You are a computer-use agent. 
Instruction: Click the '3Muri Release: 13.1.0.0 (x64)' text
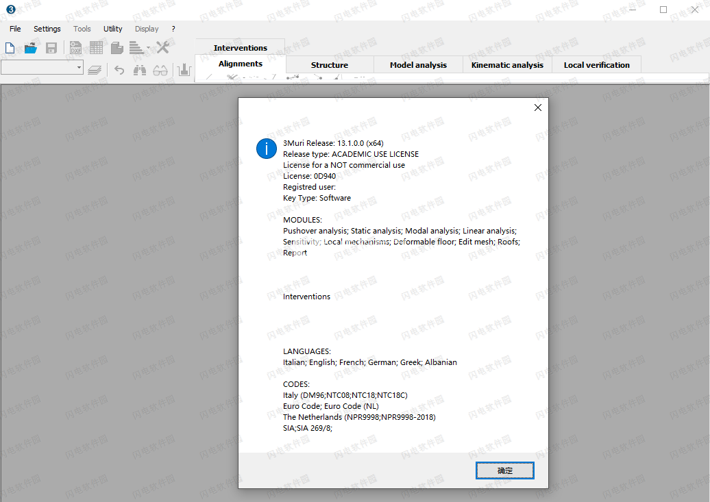click(x=333, y=143)
